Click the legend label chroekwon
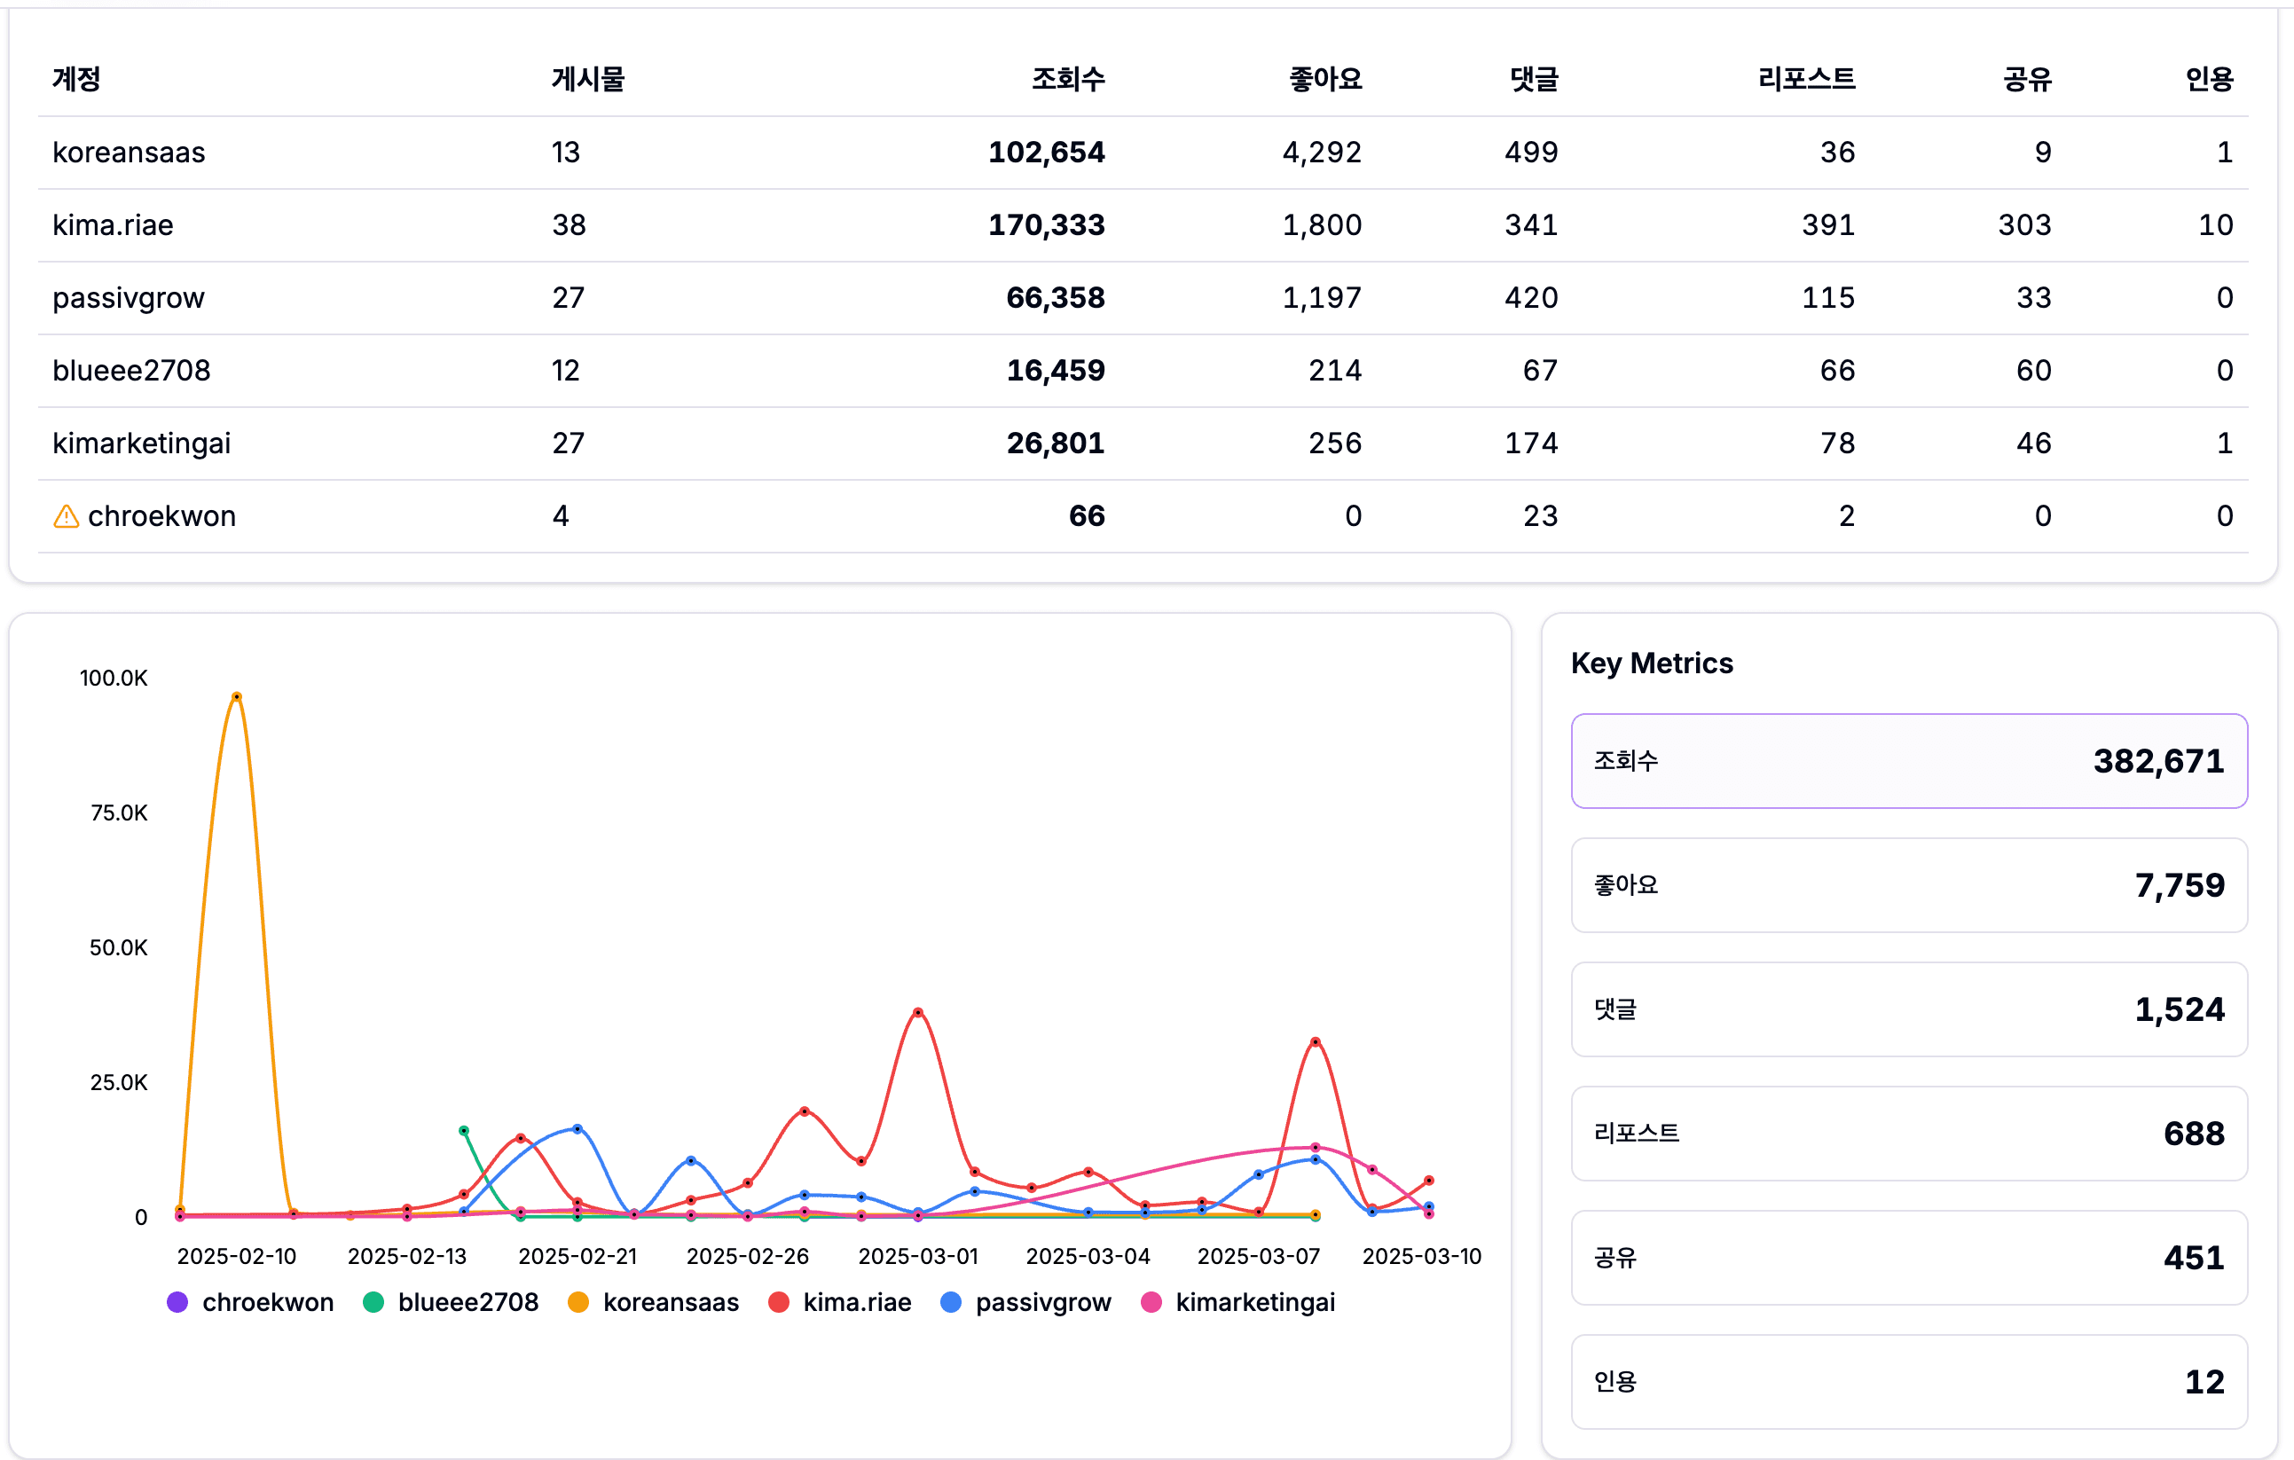Screen dimensions: 2294x1460 coord(268,1302)
